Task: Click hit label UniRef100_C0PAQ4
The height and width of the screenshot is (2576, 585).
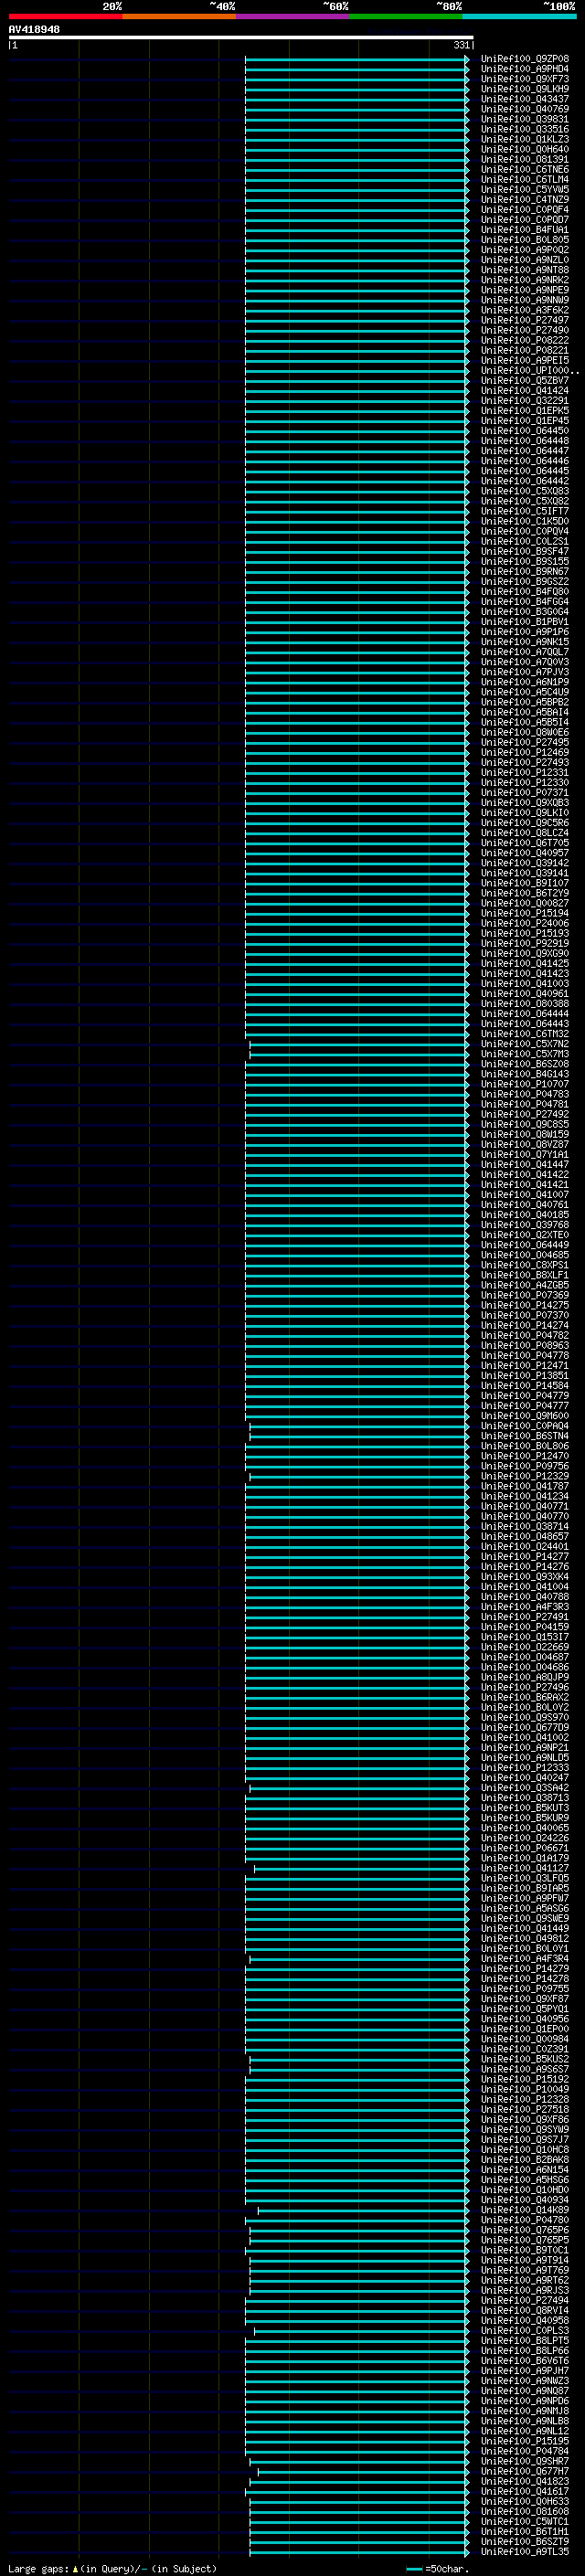Action: click(x=525, y=1426)
